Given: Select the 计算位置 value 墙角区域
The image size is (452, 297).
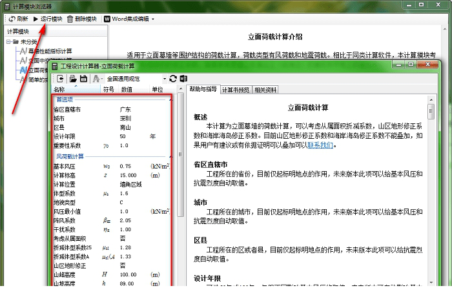Looking at the screenshot, I should (x=131, y=185).
